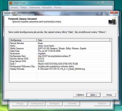Click the Data column header
Screen dimensions: 122x111
coord(73,40)
